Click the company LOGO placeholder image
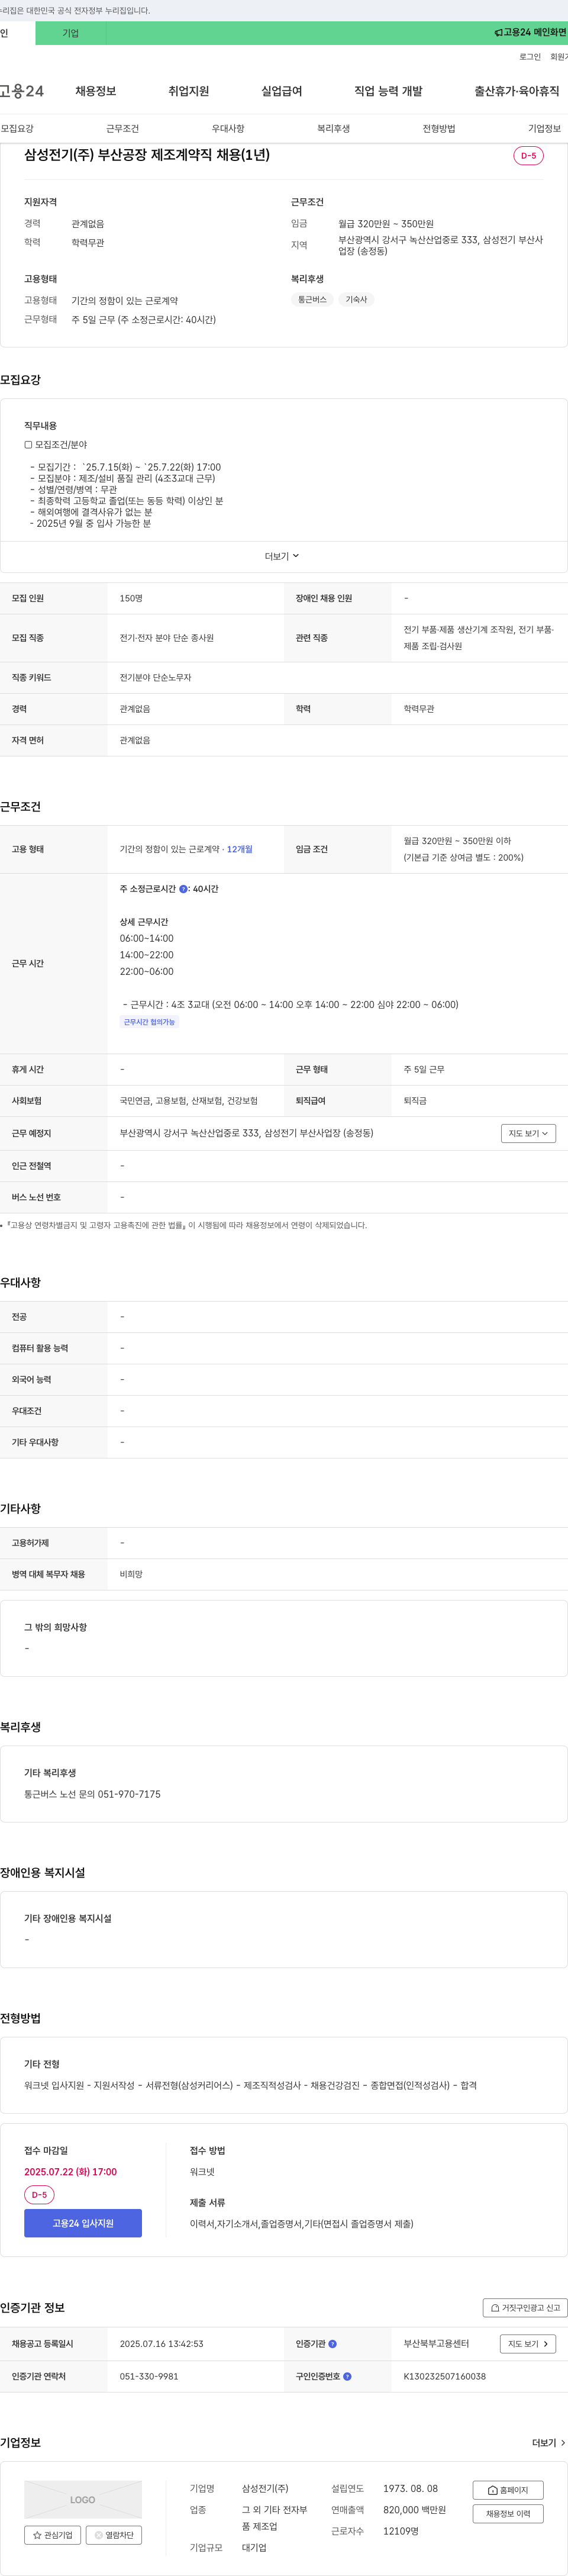Image resolution: width=568 pixels, height=2576 pixels. tap(83, 2500)
